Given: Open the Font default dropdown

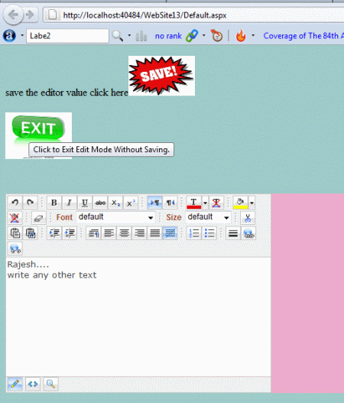Looking at the screenshot, I should [116, 217].
